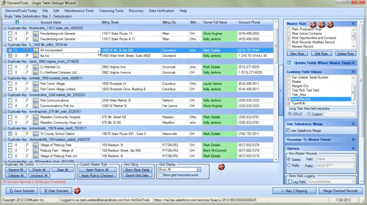
Task: Collapse the kmnthspmsln_875 8th duplicate group
Action: tap(4, 112)
